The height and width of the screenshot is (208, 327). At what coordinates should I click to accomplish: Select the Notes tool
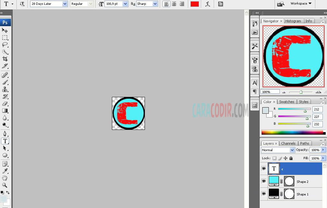pos(5,164)
